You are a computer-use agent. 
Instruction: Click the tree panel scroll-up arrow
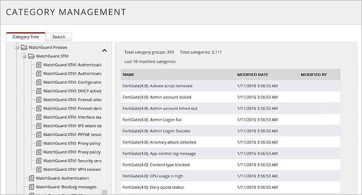104,50
